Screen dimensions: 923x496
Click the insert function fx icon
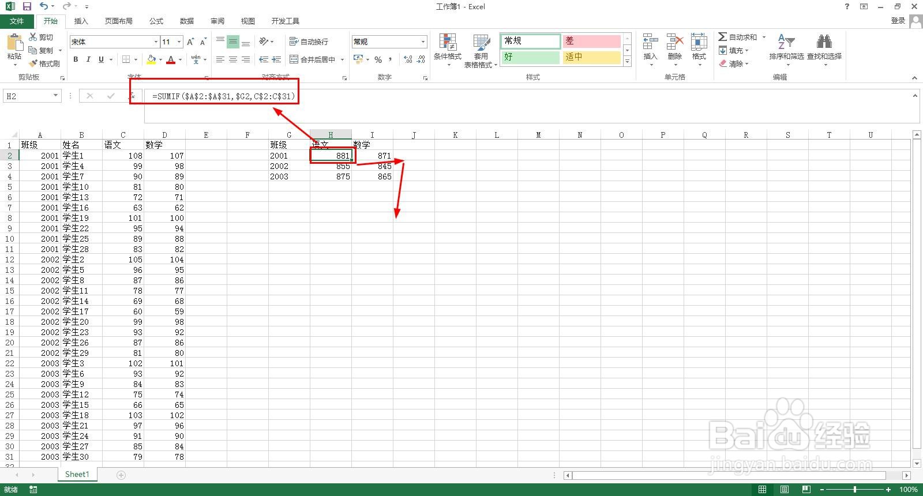(x=132, y=96)
